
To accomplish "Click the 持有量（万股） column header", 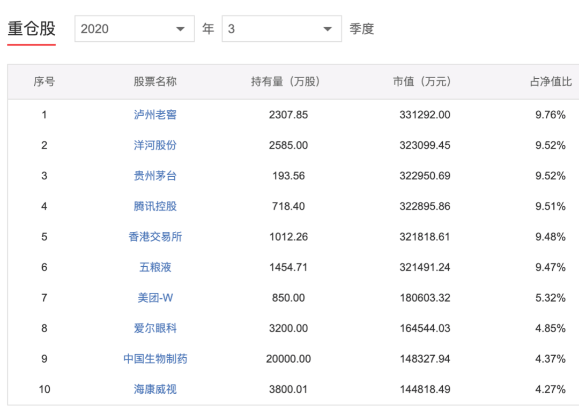I will tap(285, 81).
